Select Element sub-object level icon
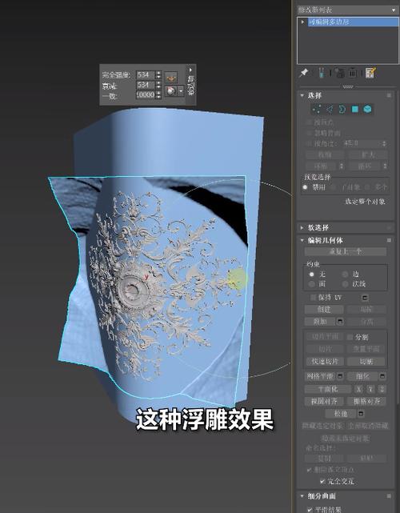The image size is (400, 513). click(368, 110)
